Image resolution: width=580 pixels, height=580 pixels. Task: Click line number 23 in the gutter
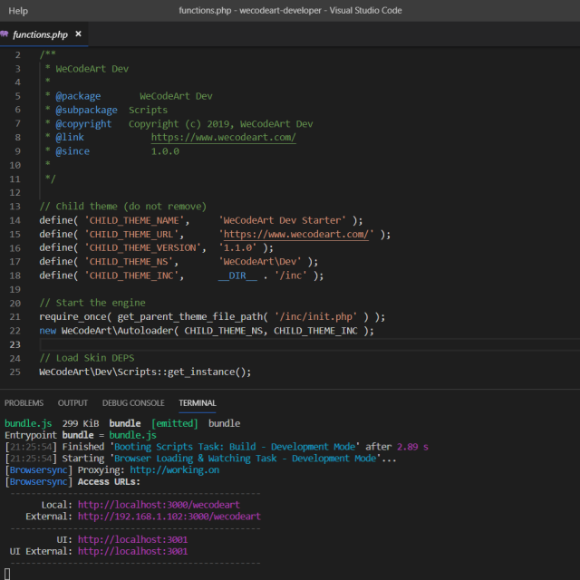(x=14, y=344)
